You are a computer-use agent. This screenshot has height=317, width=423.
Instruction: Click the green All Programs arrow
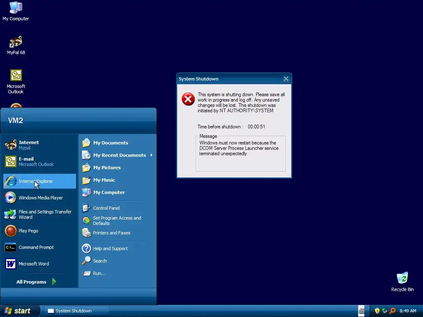[54, 282]
